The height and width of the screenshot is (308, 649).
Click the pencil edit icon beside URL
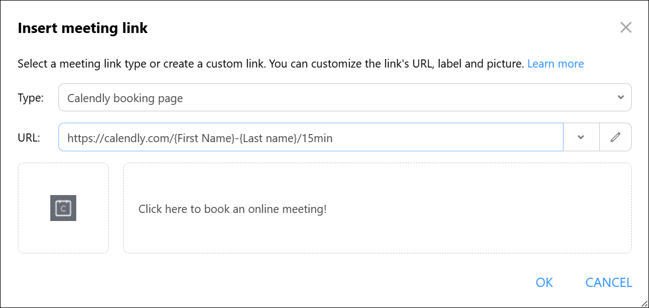[615, 137]
